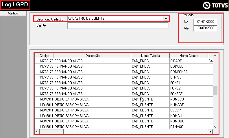
Task: Open the Descrição Cadastro dropdown arrow
Action: [x=166, y=19]
